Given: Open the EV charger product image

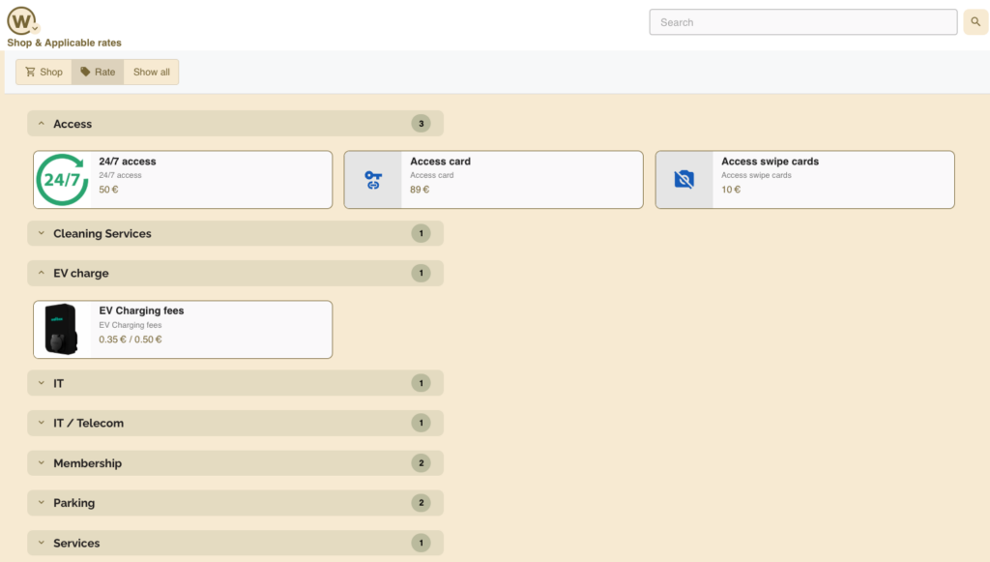Looking at the screenshot, I should click(62, 330).
